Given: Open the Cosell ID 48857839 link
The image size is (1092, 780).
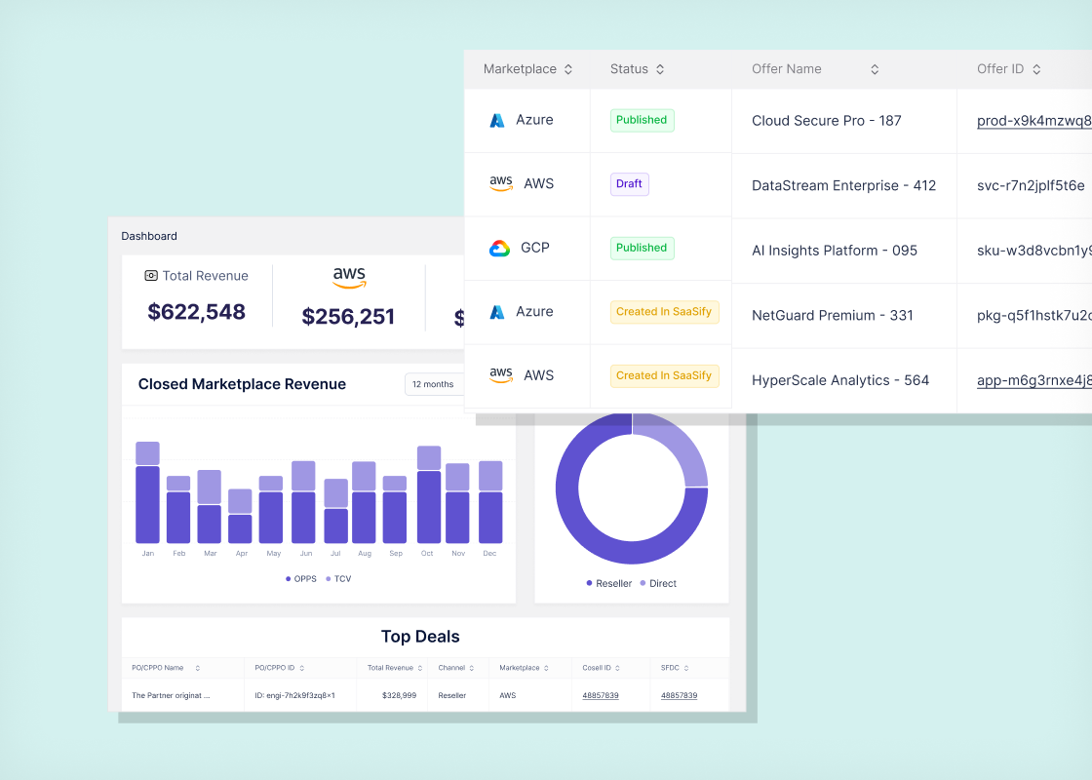Looking at the screenshot, I should [x=601, y=696].
